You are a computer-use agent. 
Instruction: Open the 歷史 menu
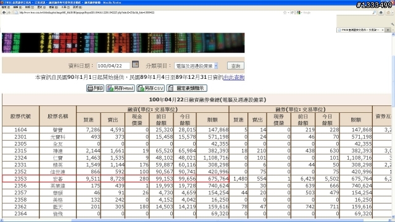[41, 7]
